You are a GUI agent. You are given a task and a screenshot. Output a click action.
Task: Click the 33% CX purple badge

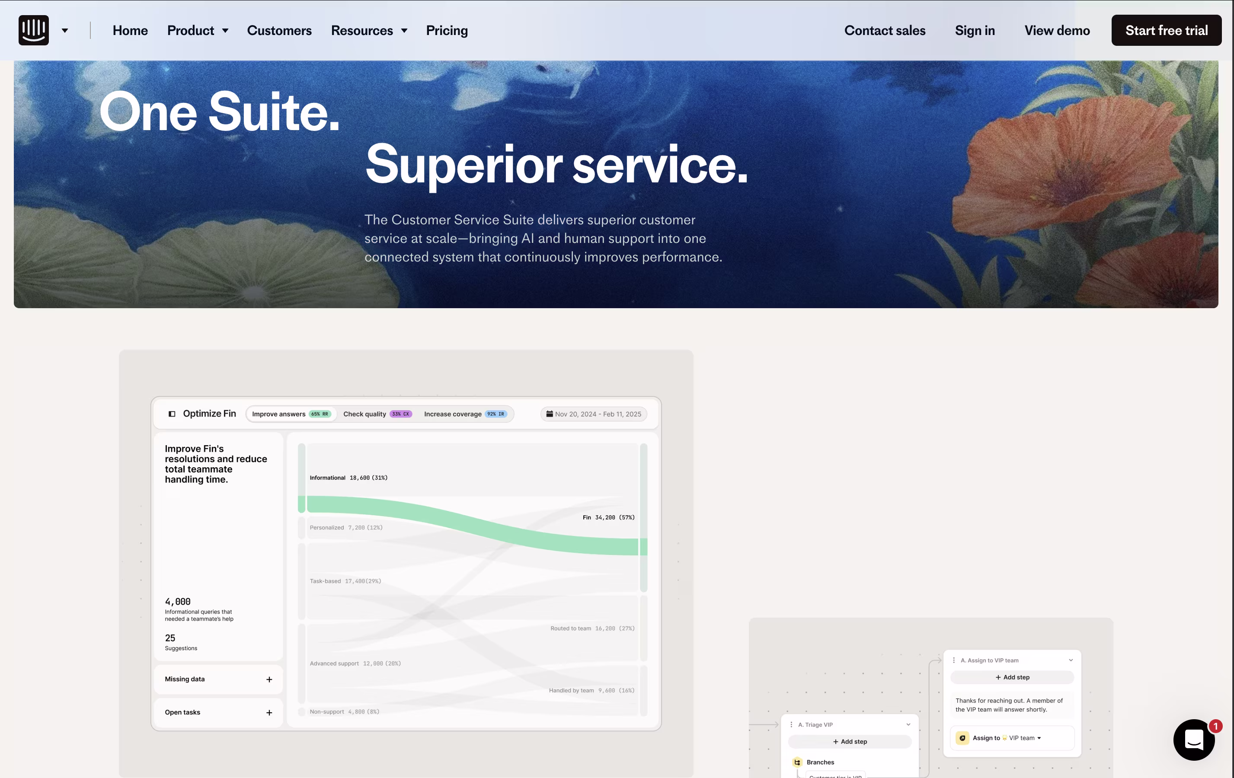click(401, 414)
